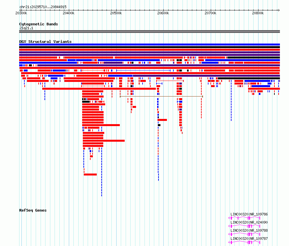The image size is (289, 246).
Task: Open LINC00320|NR_024090 gene label
Action: pos(249,222)
